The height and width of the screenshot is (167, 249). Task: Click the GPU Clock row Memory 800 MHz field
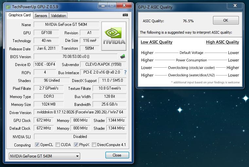coord(80,120)
